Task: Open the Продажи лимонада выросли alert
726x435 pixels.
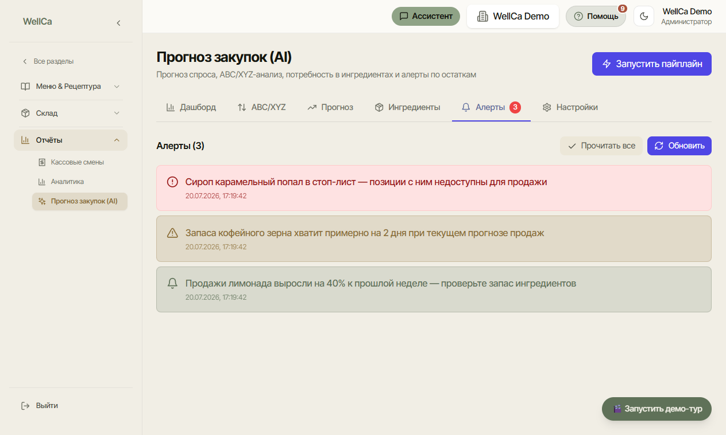Action: click(x=434, y=289)
